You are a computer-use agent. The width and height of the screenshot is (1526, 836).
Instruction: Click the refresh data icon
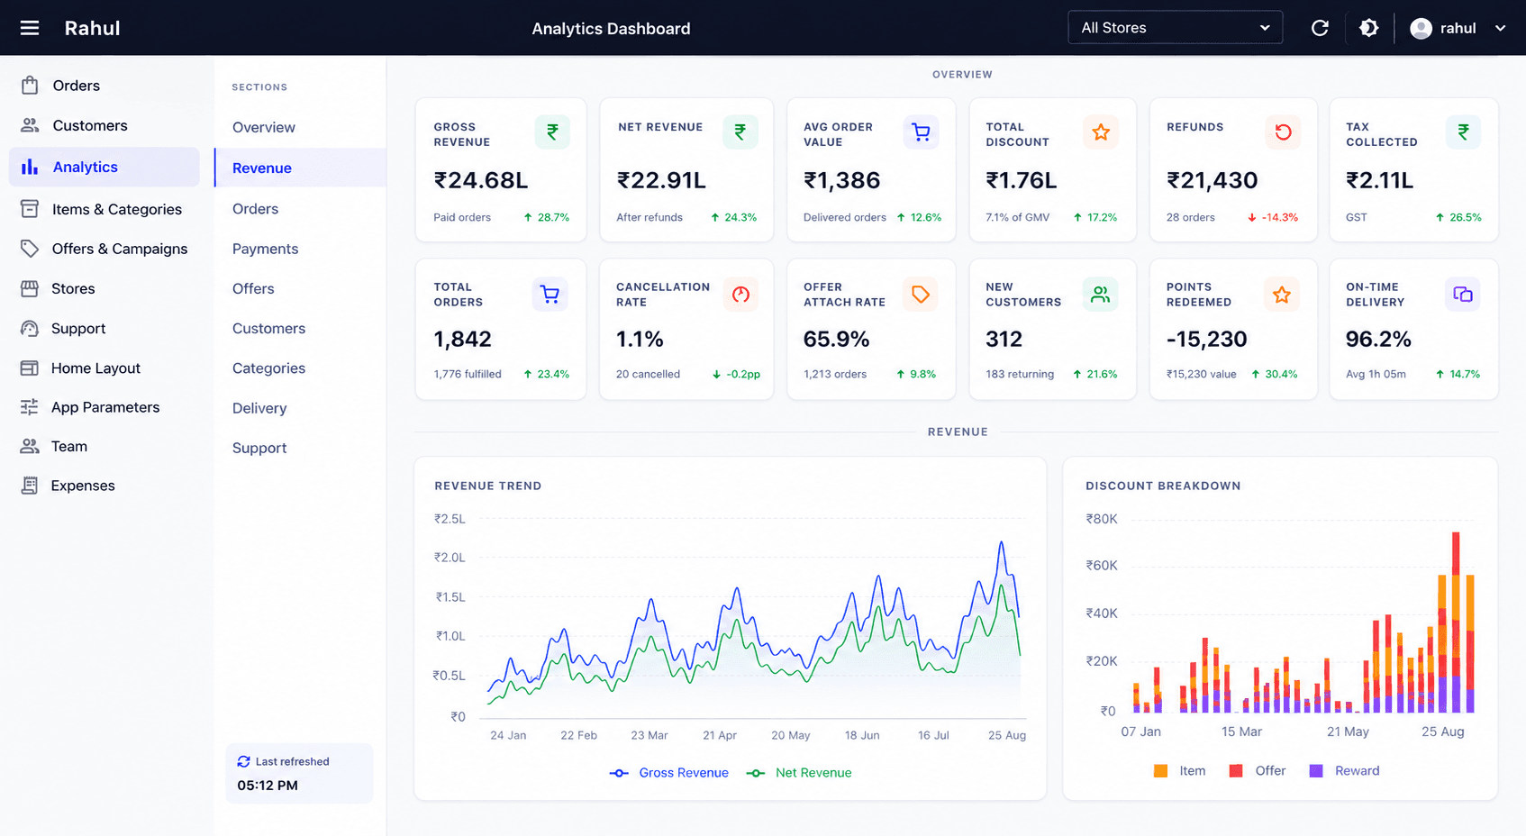click(1320, 28)
